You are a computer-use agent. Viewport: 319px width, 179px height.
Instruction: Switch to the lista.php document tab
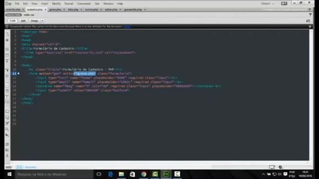tap(73, 9)
